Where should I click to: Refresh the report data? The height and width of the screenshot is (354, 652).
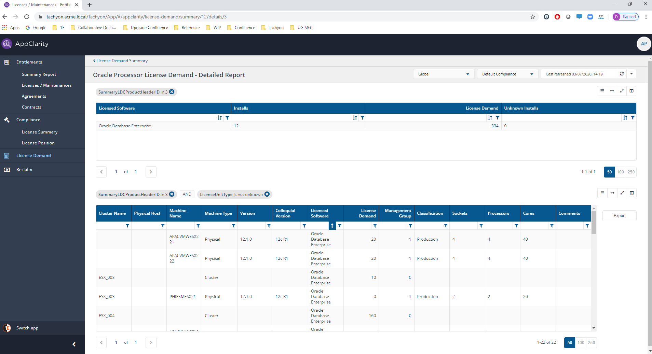622,74
